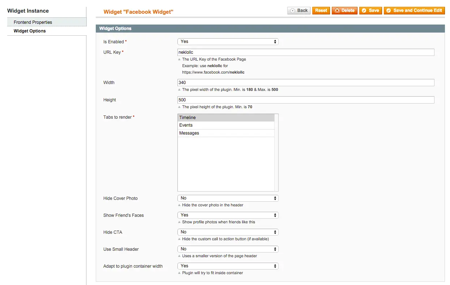Focus the Width input field
Viewport: 450px width, 285px height.
pos(306,83)
